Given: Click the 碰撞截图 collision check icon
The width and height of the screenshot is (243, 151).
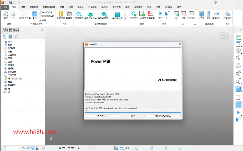Looking at the screenshot, I should (150, 14).
